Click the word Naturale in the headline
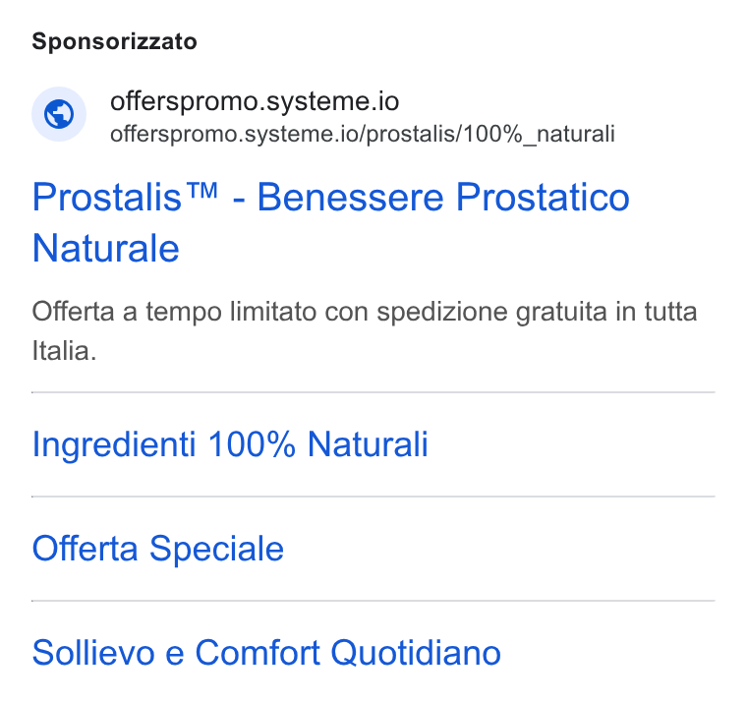Screen dimensions: 747x704 point(106,249)
